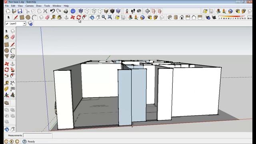Select the Protractor tool
256x144 pixels.
(x=6, y=89)
